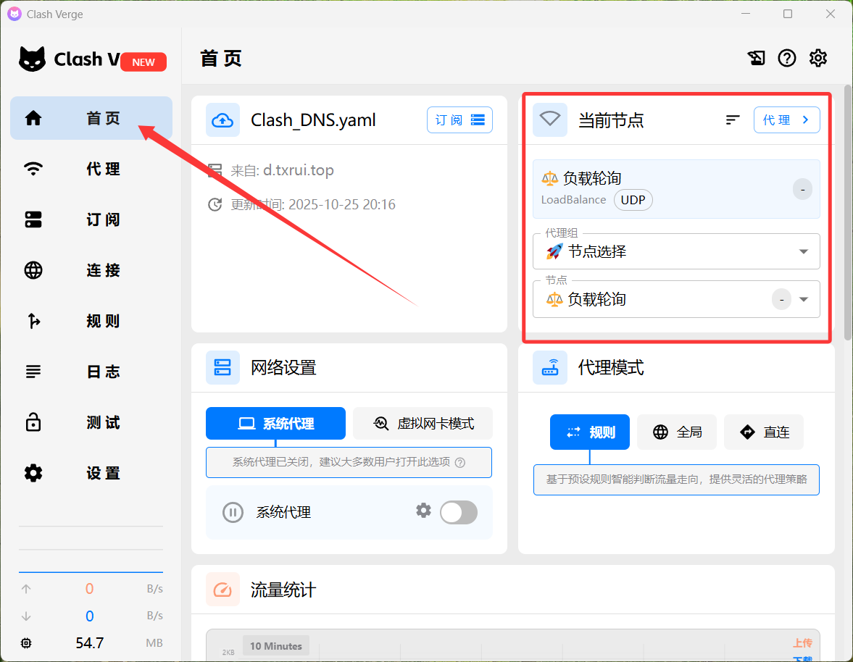This screenshot has width=853, height=662.
Task: Click the pause icon beside 系统代理
Action: [232, 513]
